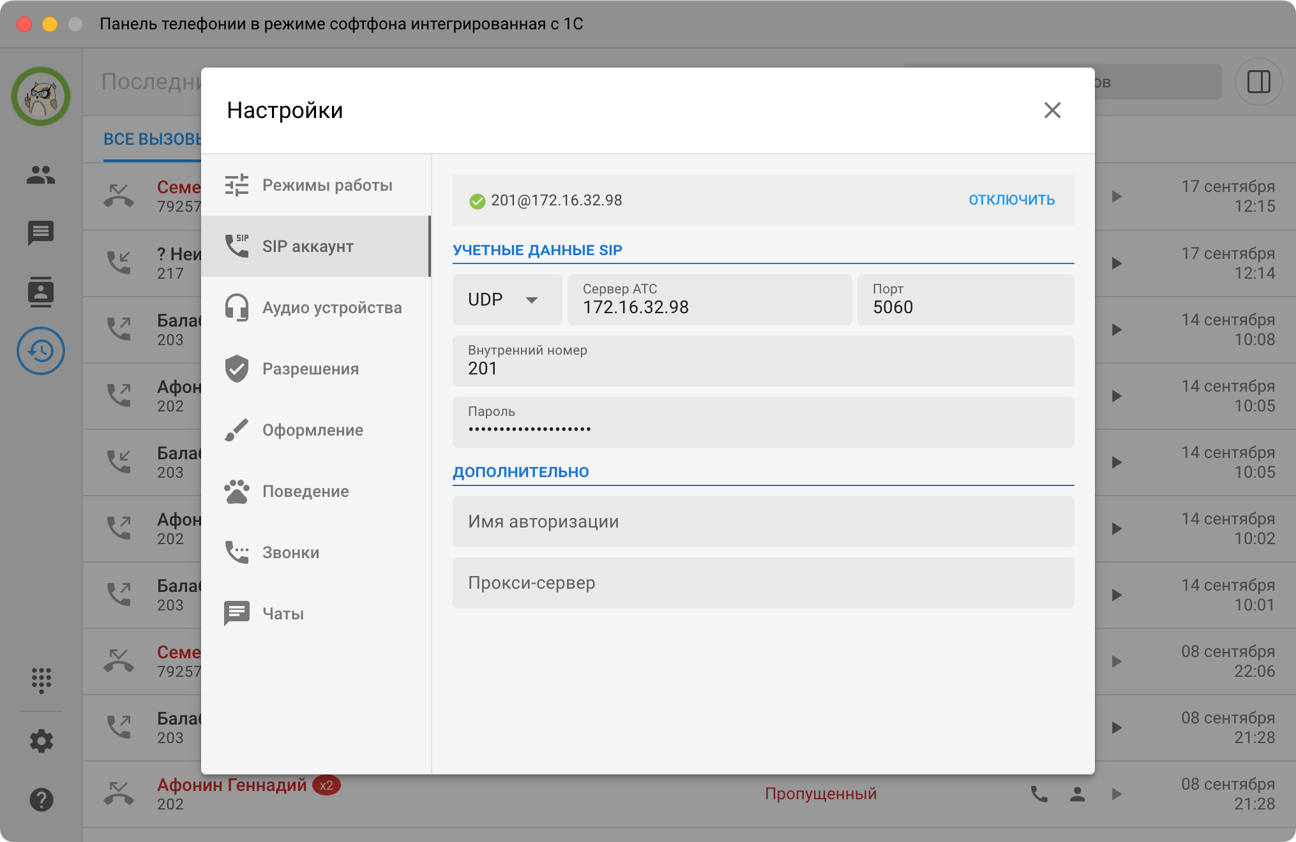Toggle side panel layout icon top right

pyautogui.click(x=1258, y=82)
